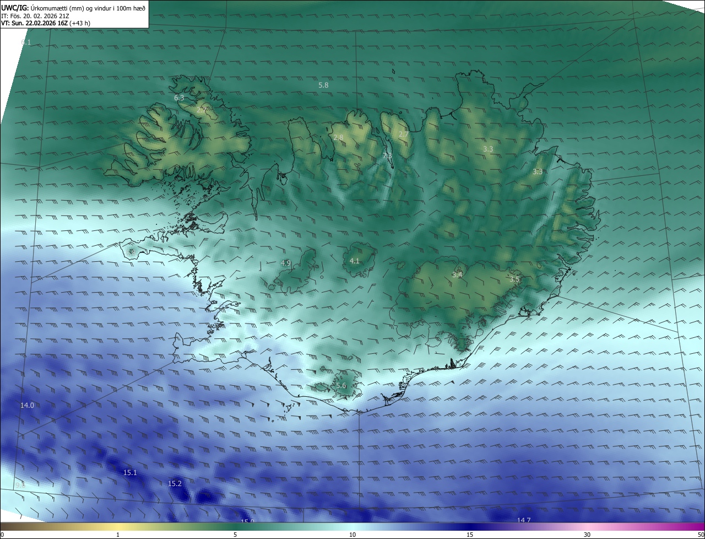Viewport: 705px width, 539px height.
Task: Select the 6.3 label on the Westfjords coast
Action: point(179,98)
